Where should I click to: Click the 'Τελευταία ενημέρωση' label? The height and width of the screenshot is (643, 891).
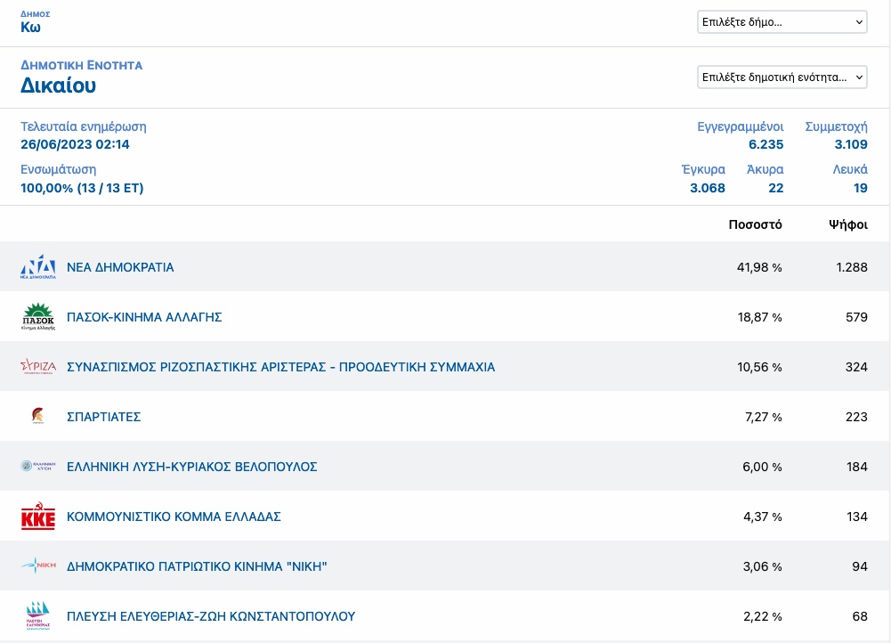[84, 126]
